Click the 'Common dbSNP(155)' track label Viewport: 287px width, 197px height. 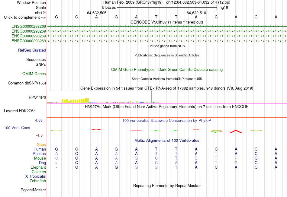point(27,83)
